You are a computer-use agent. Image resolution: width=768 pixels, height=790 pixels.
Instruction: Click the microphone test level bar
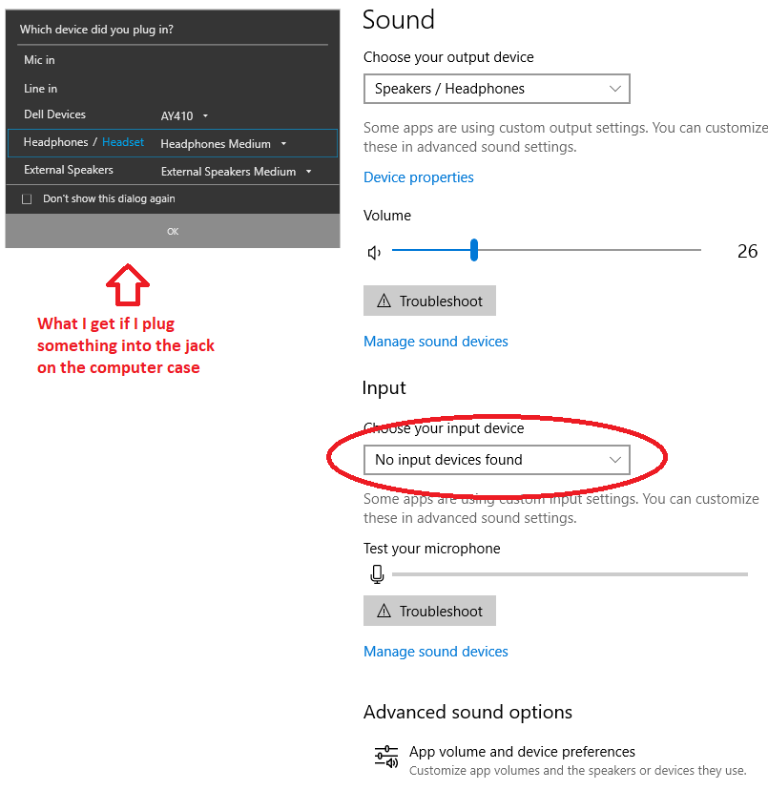(570, 573)
